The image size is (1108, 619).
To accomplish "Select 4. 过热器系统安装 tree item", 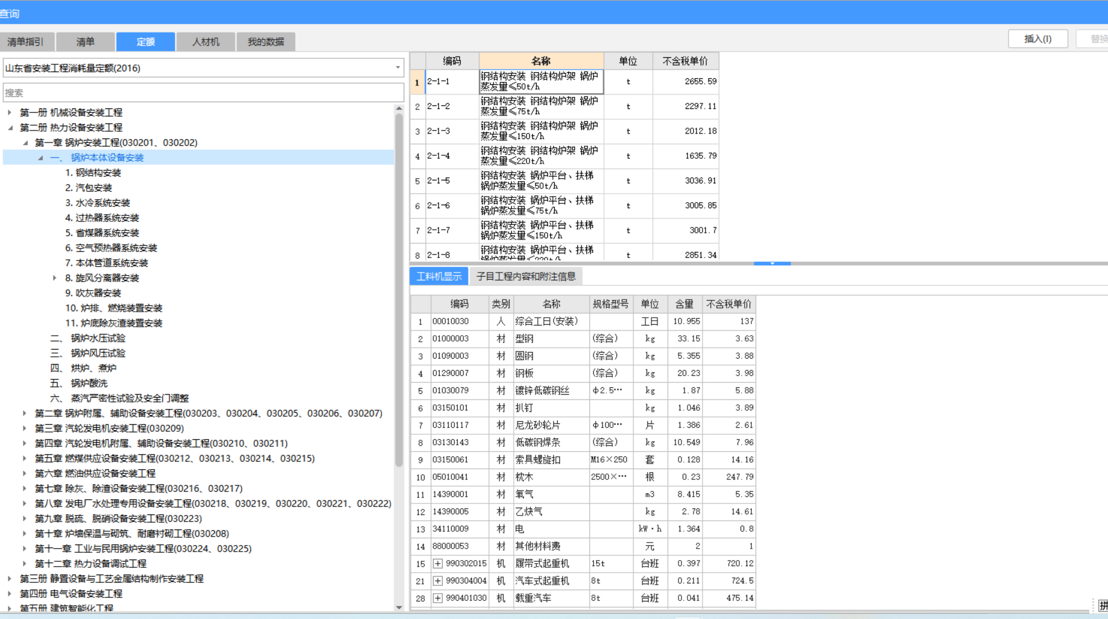I will click(x=102, y=218).
